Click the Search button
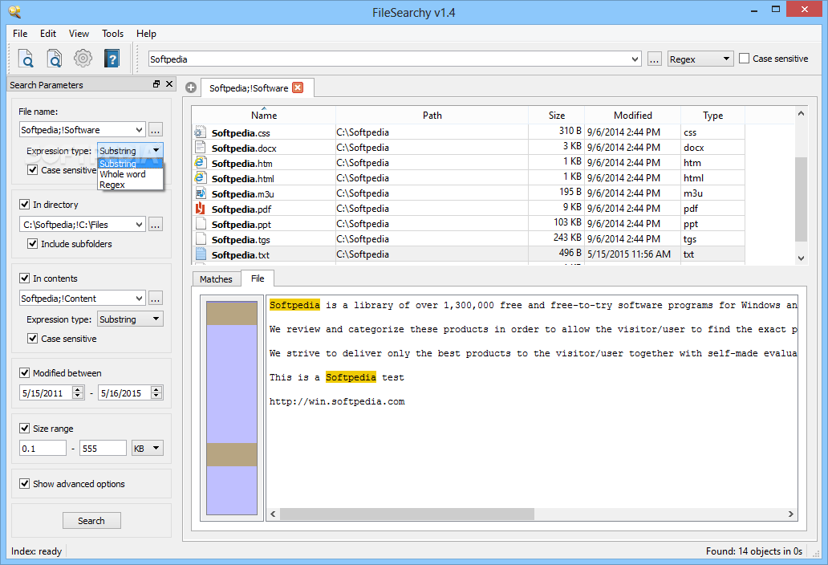828x565 pixels. pyautogui.click(x=91, y=521)
